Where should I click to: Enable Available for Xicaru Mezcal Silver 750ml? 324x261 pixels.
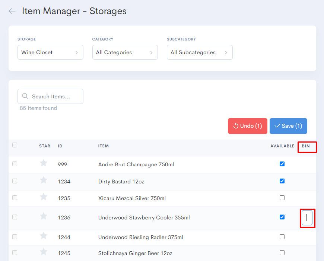(x=282, y=198)
